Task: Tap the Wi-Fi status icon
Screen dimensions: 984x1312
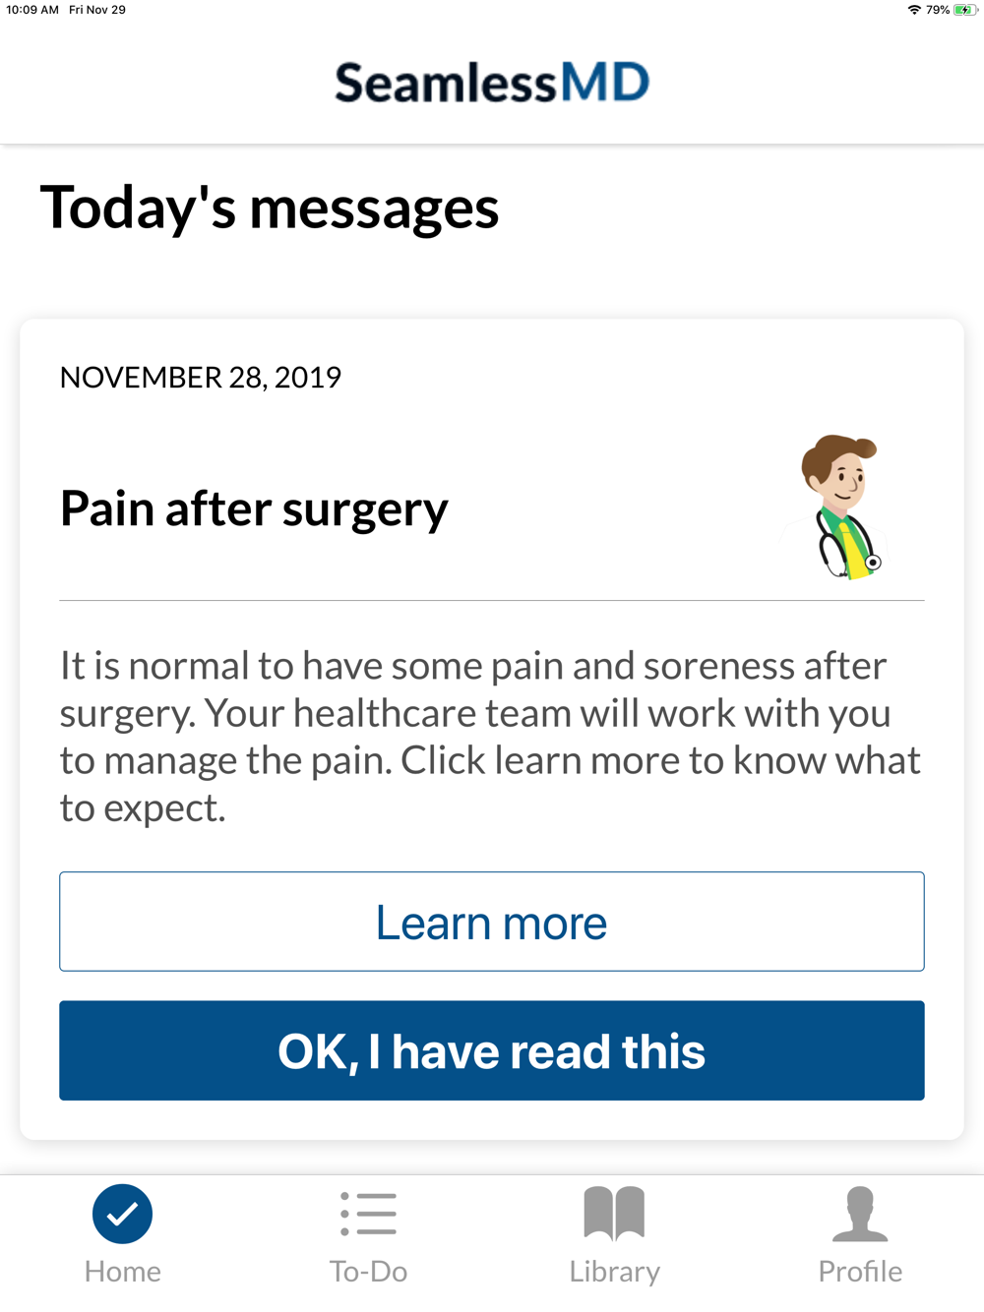Action: [x=914, y=10]
